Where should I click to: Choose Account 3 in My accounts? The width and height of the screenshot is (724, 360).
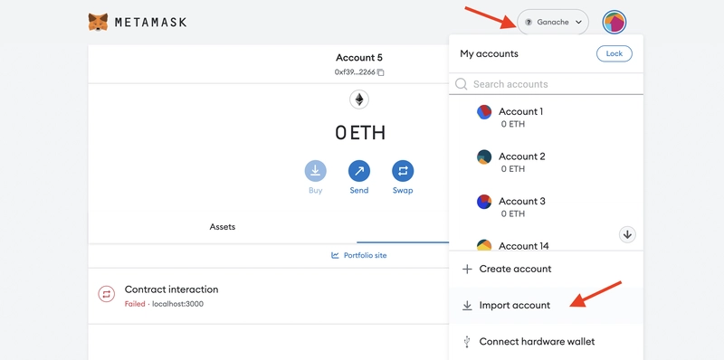(546, 207)
